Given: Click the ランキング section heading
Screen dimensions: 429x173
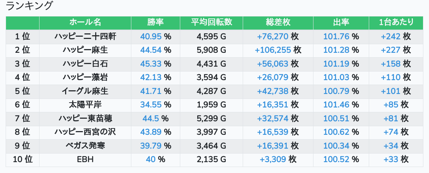Looking at the screenshot, I should click(29, 6).
